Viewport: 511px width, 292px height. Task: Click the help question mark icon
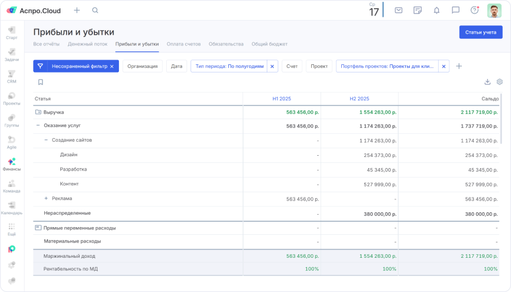pyautogui.click(x=474, y=10)
